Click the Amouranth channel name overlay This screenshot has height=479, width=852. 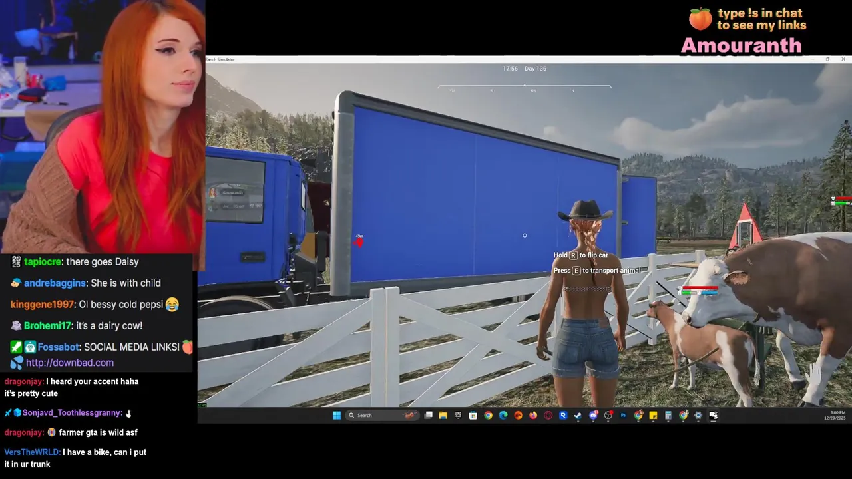click(741, 45)
